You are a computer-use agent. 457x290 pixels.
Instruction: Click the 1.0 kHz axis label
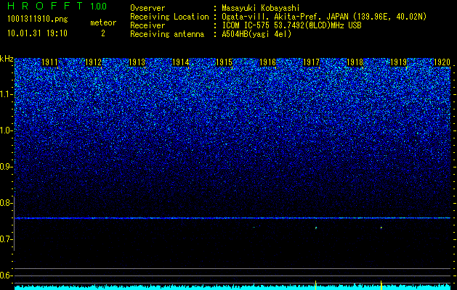click(7, 131)
